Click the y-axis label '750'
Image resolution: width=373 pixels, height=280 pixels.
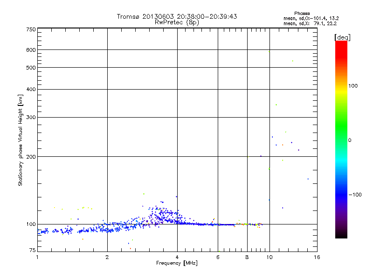point(31,29)
